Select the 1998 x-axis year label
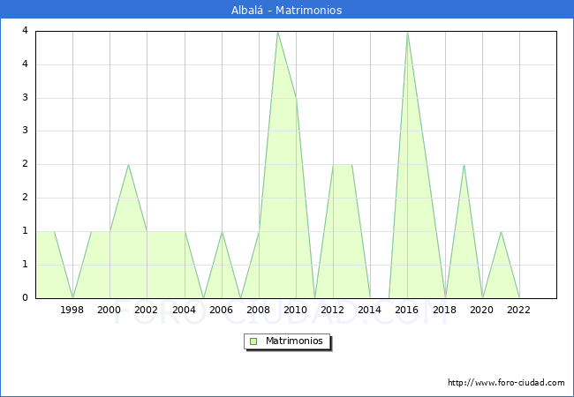Viewport: 574px width, 397px height. 72,310
